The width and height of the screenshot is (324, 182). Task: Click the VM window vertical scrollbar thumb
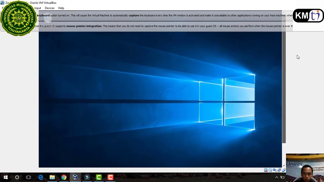coord(284,78)
